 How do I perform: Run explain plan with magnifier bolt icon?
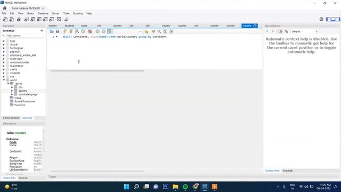pos(77,31)
